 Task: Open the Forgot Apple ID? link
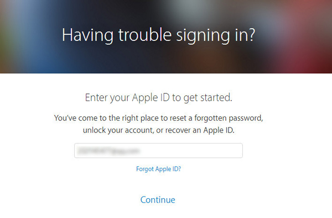[158, 169]
